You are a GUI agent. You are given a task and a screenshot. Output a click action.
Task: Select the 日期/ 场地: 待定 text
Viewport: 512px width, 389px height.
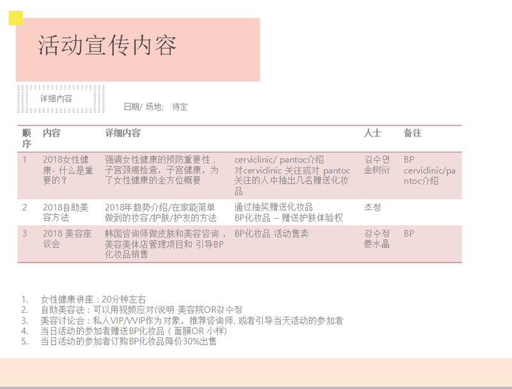click(156, 107)
